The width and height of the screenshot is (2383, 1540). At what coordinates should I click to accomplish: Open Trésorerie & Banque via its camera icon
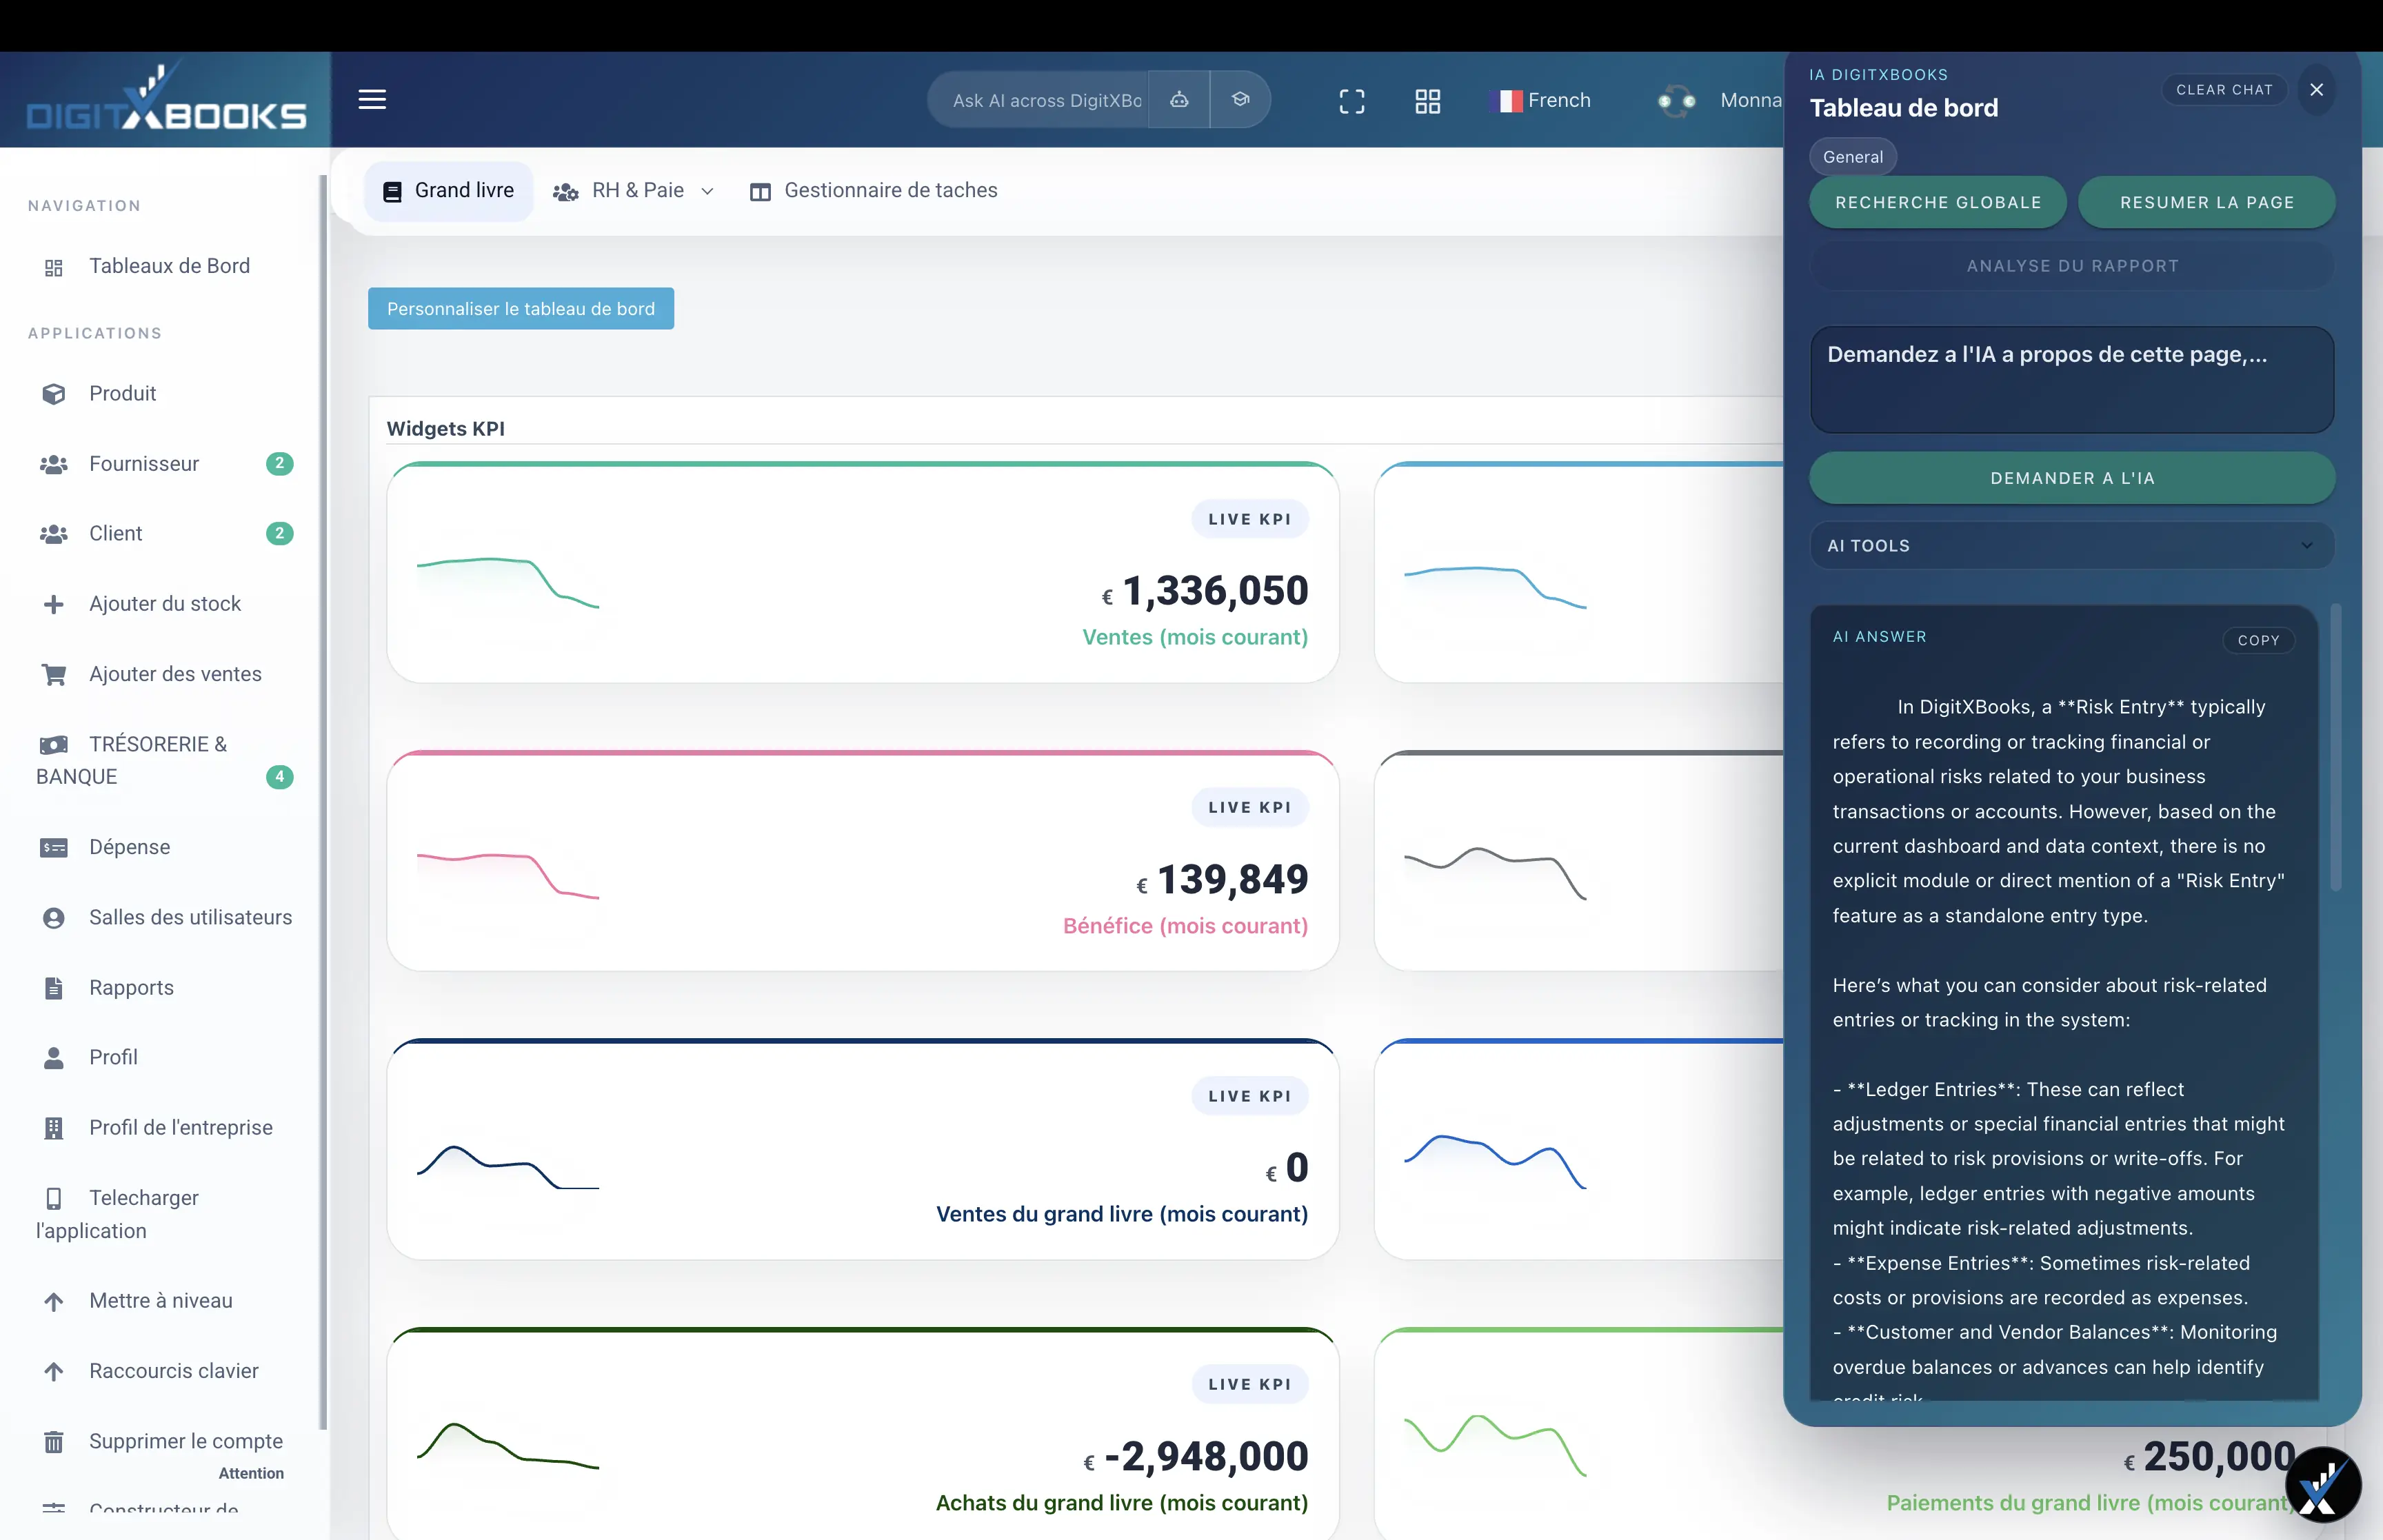click(x=53, y=744)
